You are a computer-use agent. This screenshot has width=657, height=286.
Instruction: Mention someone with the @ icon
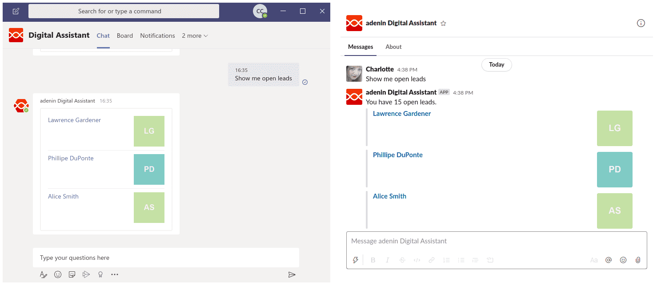pos(609,260)
